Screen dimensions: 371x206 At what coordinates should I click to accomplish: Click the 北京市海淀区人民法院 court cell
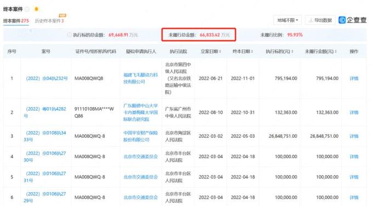[178, 136]
